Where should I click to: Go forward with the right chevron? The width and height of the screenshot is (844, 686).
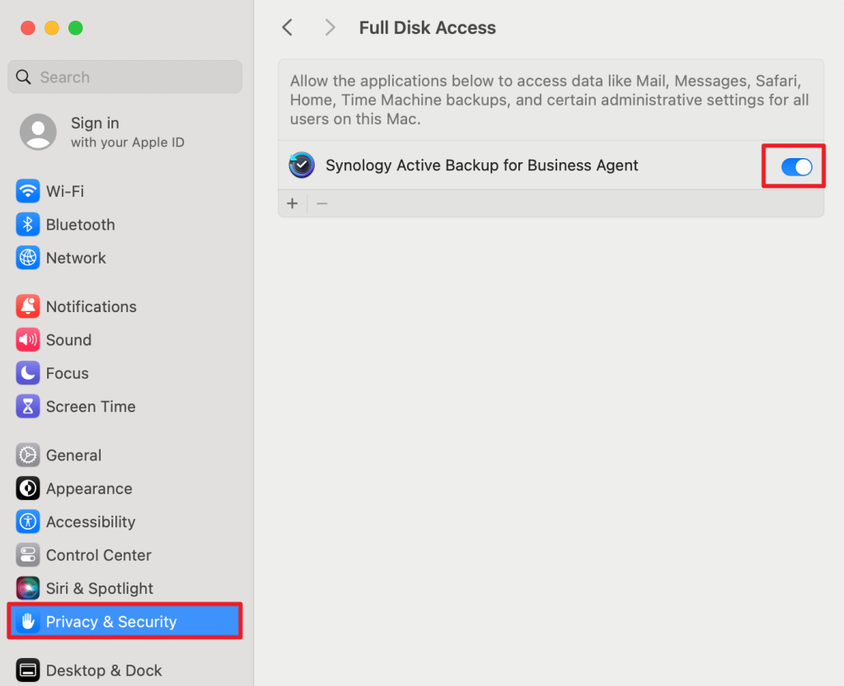pos(330,27)
